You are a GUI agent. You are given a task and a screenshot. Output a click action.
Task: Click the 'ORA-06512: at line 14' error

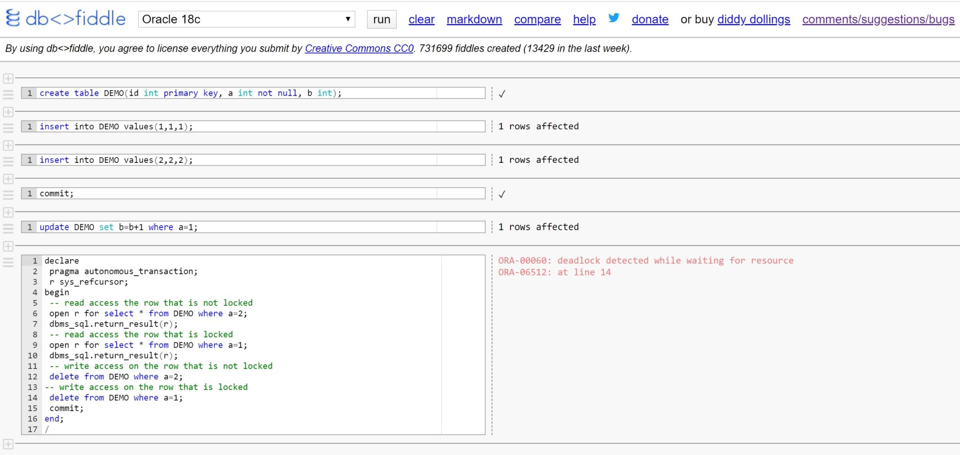(555, 272)
